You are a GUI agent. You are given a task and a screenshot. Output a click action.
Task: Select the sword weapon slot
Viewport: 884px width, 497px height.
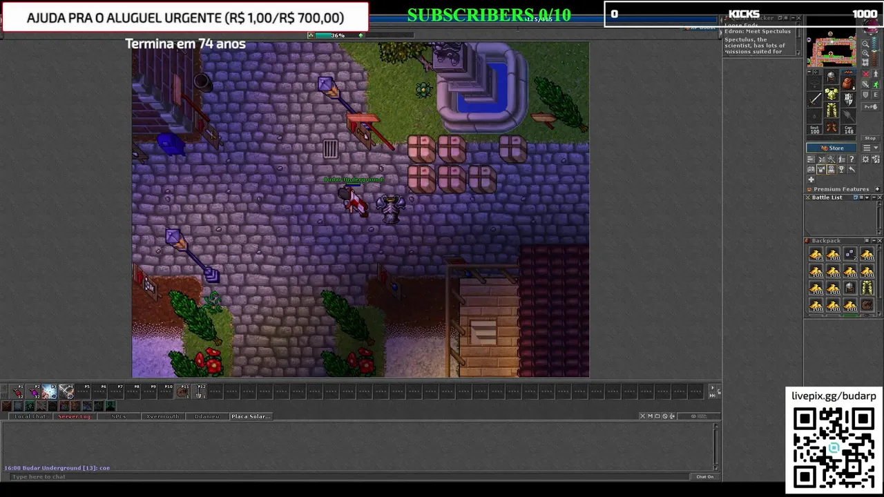[x=815, y=99]
